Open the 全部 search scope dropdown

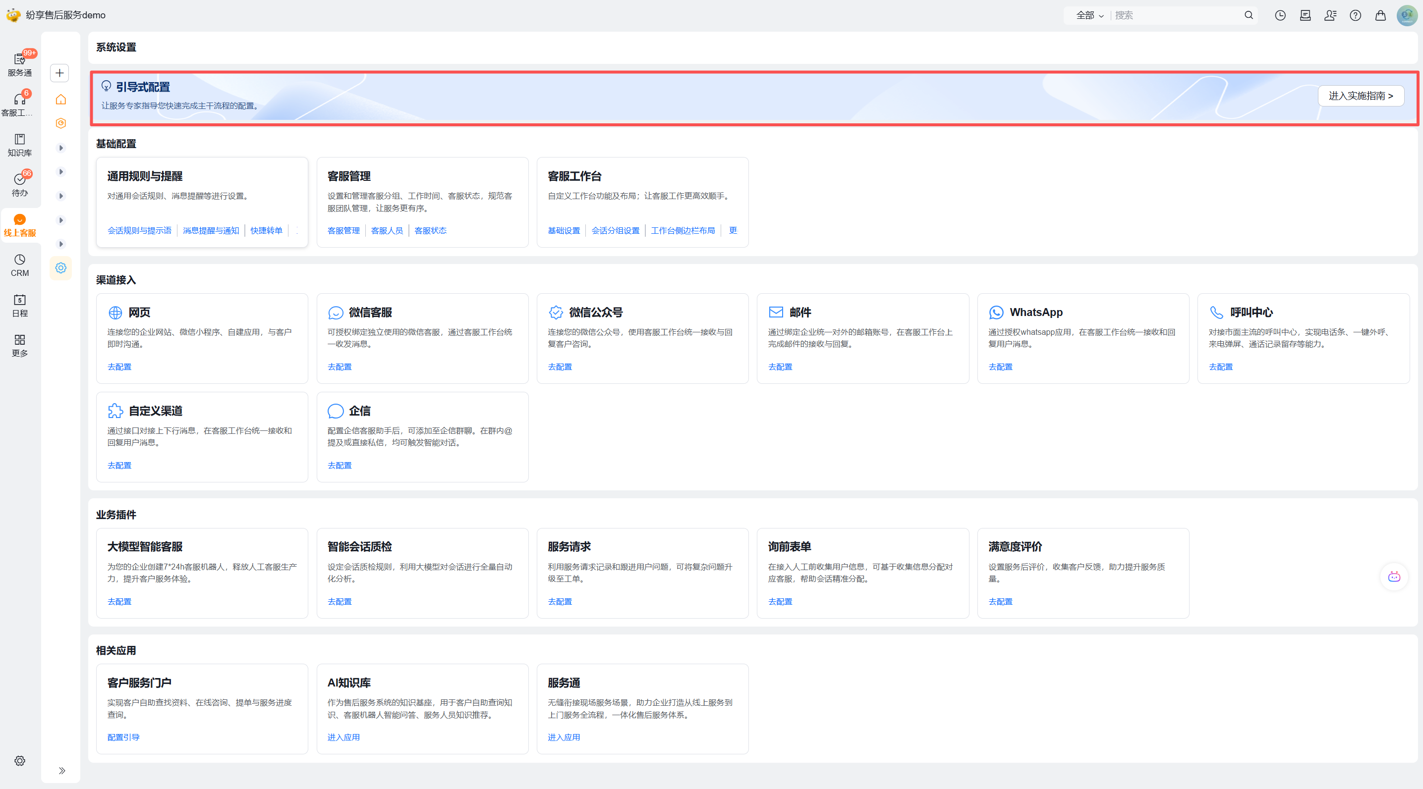(x=1089, y=15)
